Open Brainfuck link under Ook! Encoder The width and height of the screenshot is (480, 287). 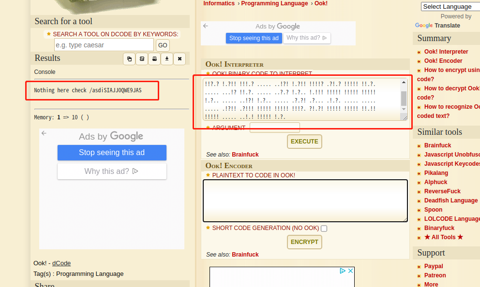245,254
